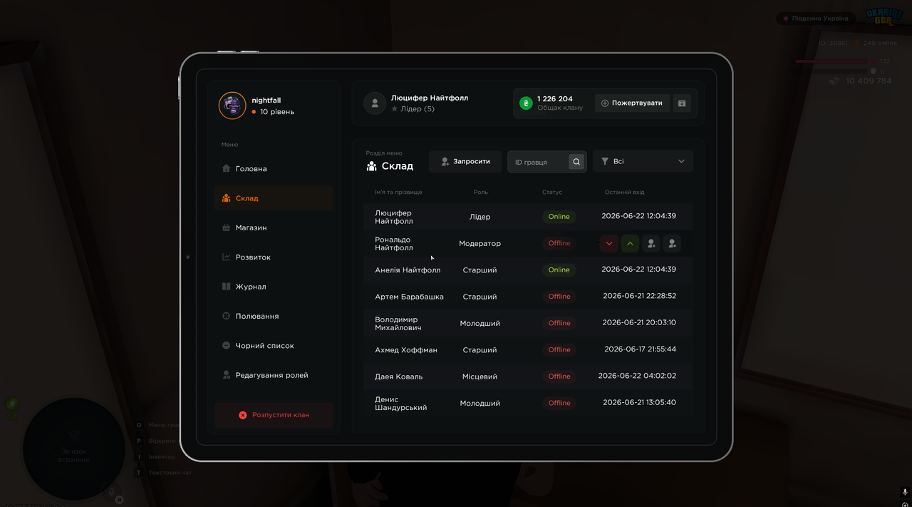Click remove-member icon in the Рональдо row
Screen dimensions: 912x507
coord(651,244)
